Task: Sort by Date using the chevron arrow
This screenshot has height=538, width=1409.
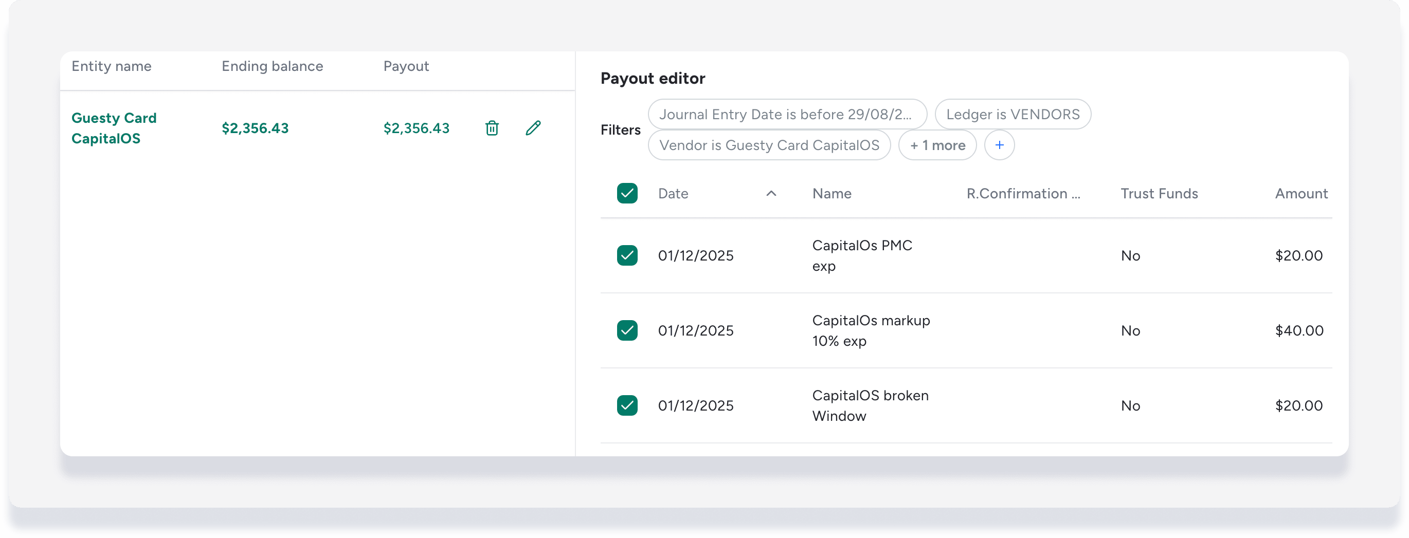Action: 771,194
